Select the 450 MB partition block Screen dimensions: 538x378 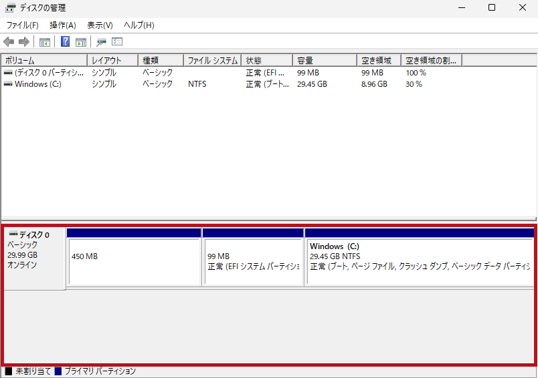pos(134,262)
